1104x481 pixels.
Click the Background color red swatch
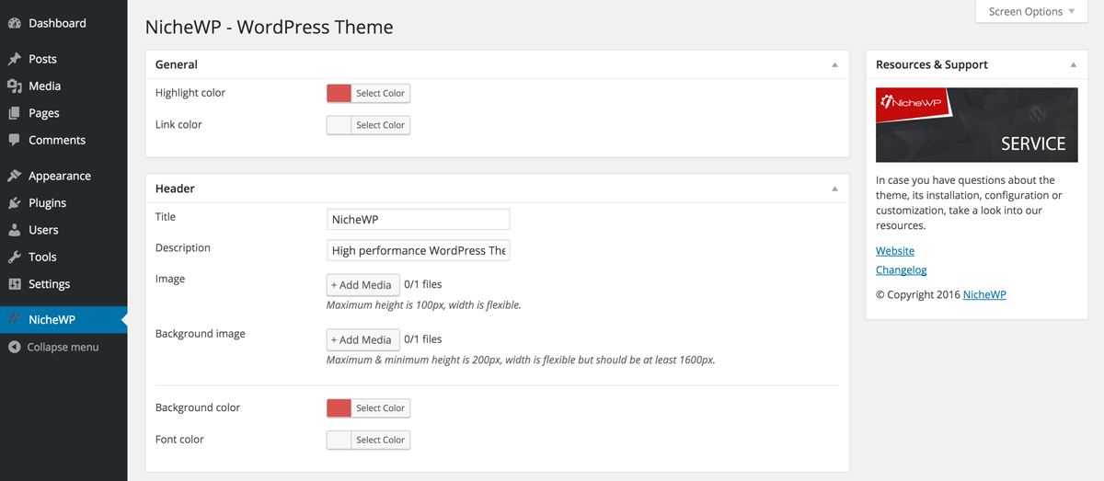tap(339, 407)
